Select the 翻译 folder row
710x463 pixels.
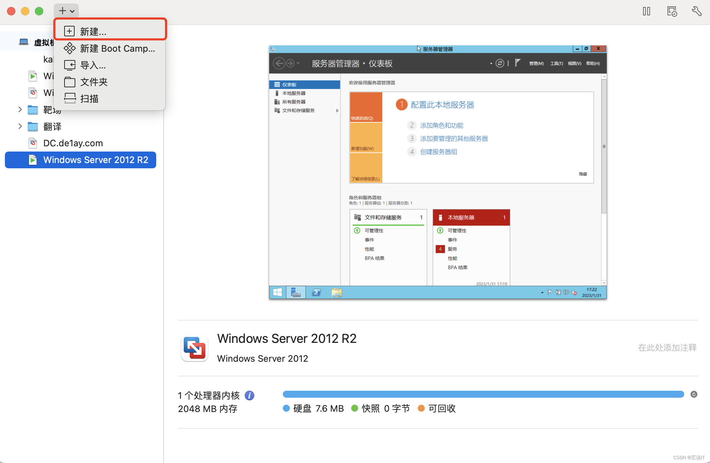81,126
